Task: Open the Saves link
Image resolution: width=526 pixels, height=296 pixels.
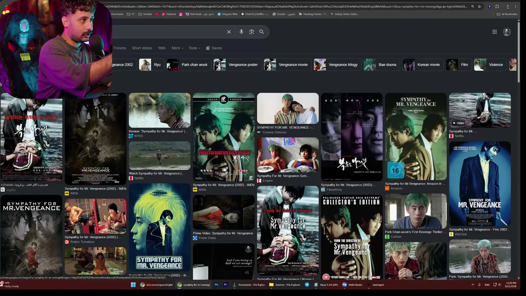Action: [x=214, y=48]
